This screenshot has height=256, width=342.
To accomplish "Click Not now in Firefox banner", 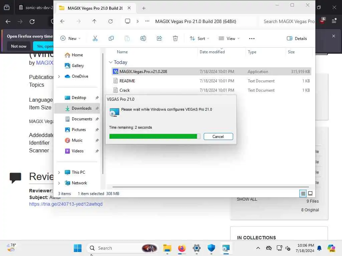I will coord(19,46).
